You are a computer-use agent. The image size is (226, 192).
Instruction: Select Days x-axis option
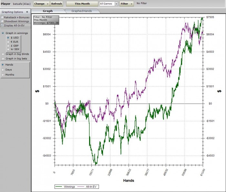(3, 70)
